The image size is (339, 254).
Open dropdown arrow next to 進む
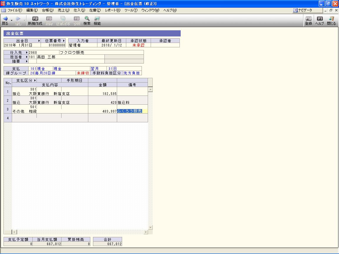pos(24,20)
